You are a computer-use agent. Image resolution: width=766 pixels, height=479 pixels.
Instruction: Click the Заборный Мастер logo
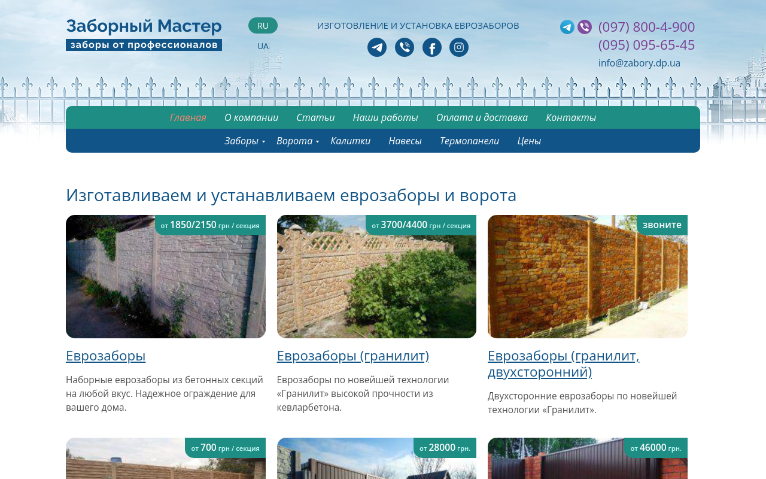[144, 35]
